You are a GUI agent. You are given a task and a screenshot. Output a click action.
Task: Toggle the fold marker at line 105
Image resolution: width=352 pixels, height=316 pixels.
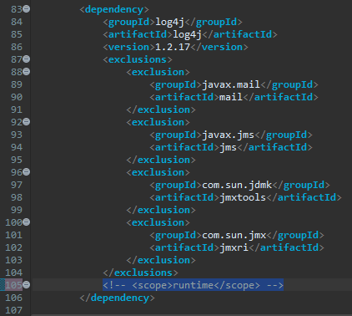point(27,285)
